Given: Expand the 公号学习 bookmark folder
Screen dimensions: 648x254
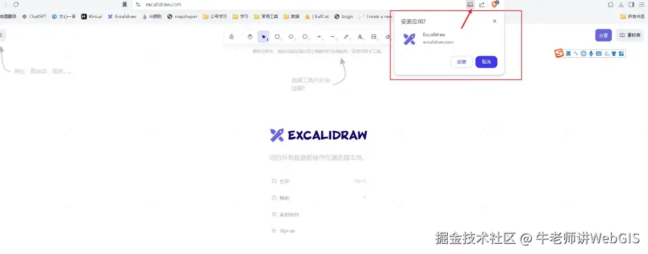Looking at the screenshot, I should 215,17.
